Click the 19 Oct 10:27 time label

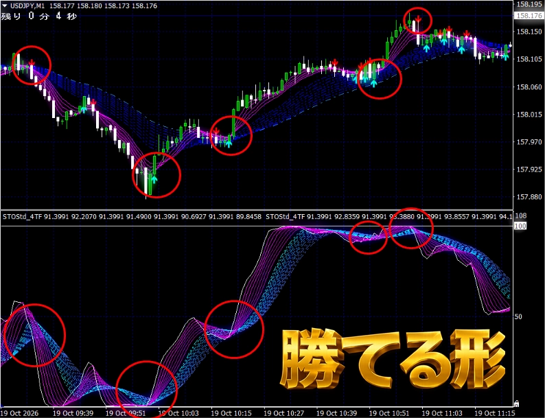[x=282, y=413]
